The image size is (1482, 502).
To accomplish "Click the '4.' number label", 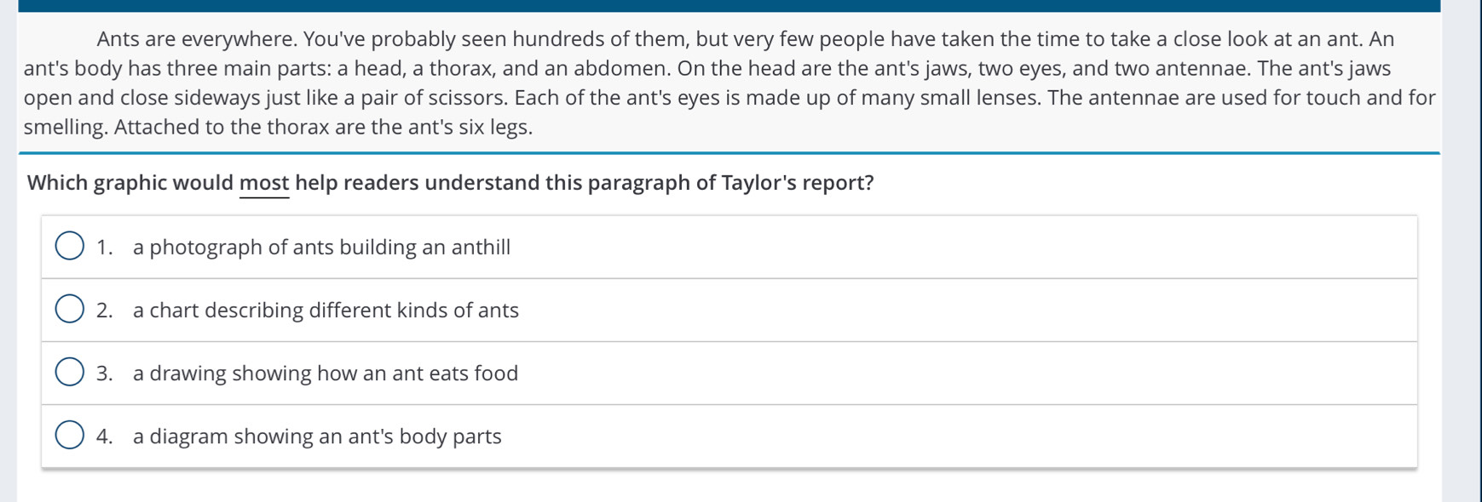I will 105,436.
